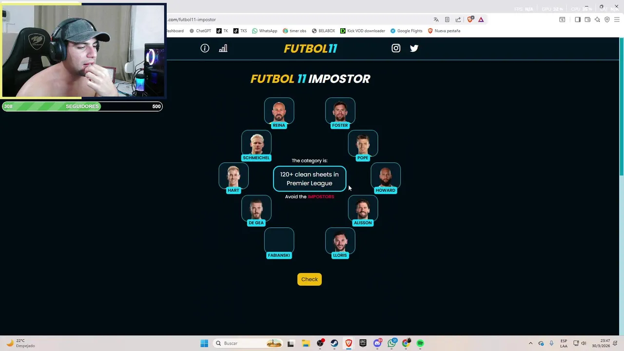Select the De Gea player card
The image size is (624, 351).
[x=256, y=211]
